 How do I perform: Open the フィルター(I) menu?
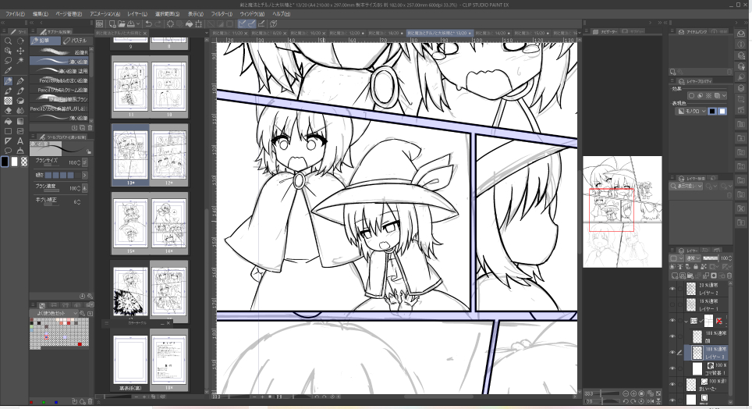[x=222, y=14]
